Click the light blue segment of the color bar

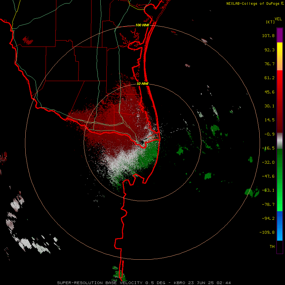click(x=280, y=226)
